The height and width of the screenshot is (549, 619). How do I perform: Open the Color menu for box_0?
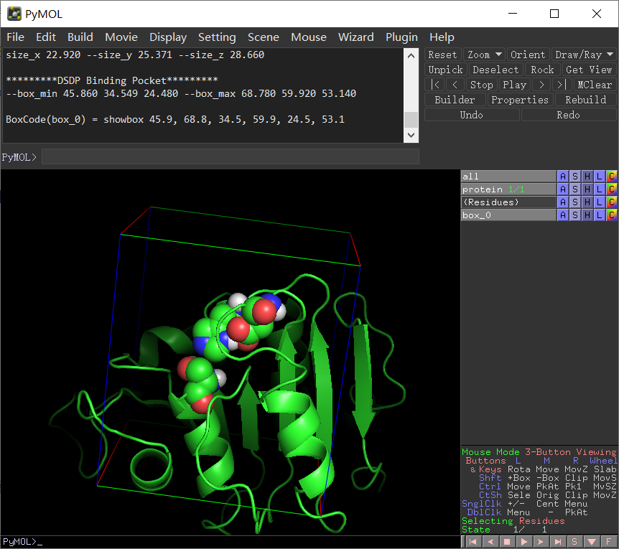(x=611, y=215)
